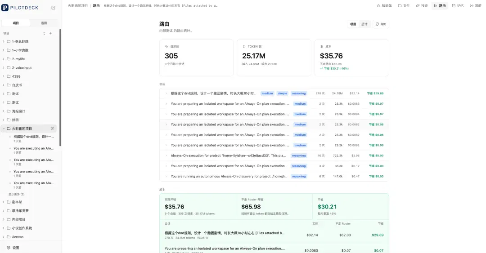The image size is (486, 253).
Task: Expand the 1-奇思妙想 project
Action: click(x=4, y=41)
